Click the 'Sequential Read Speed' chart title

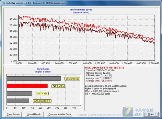pos(81,10)
